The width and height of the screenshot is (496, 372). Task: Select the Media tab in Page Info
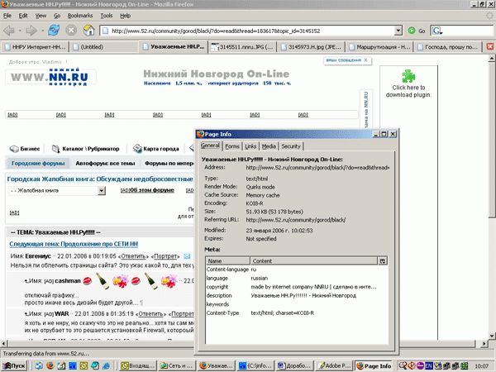pos(269,145)
